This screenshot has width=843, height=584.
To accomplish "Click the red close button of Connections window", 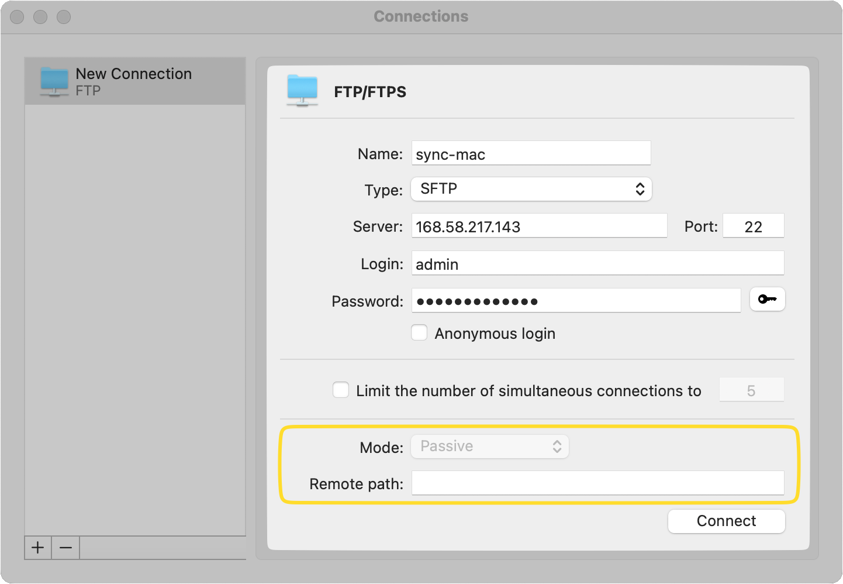I will point(17,16).
